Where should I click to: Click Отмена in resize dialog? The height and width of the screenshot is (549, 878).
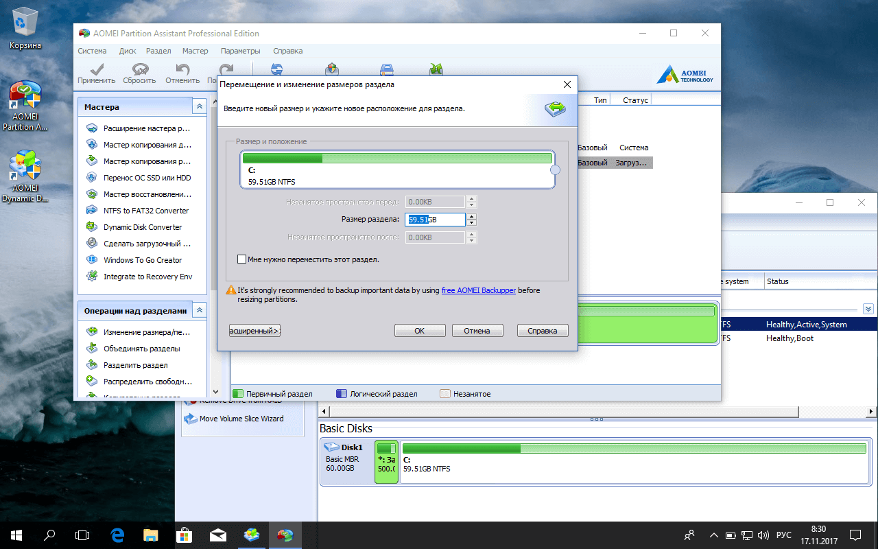477,331
